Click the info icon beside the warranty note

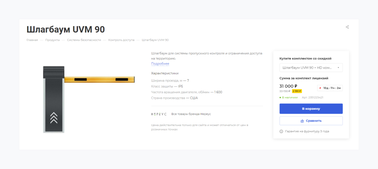pyautogui.click(x=281, y=131)
